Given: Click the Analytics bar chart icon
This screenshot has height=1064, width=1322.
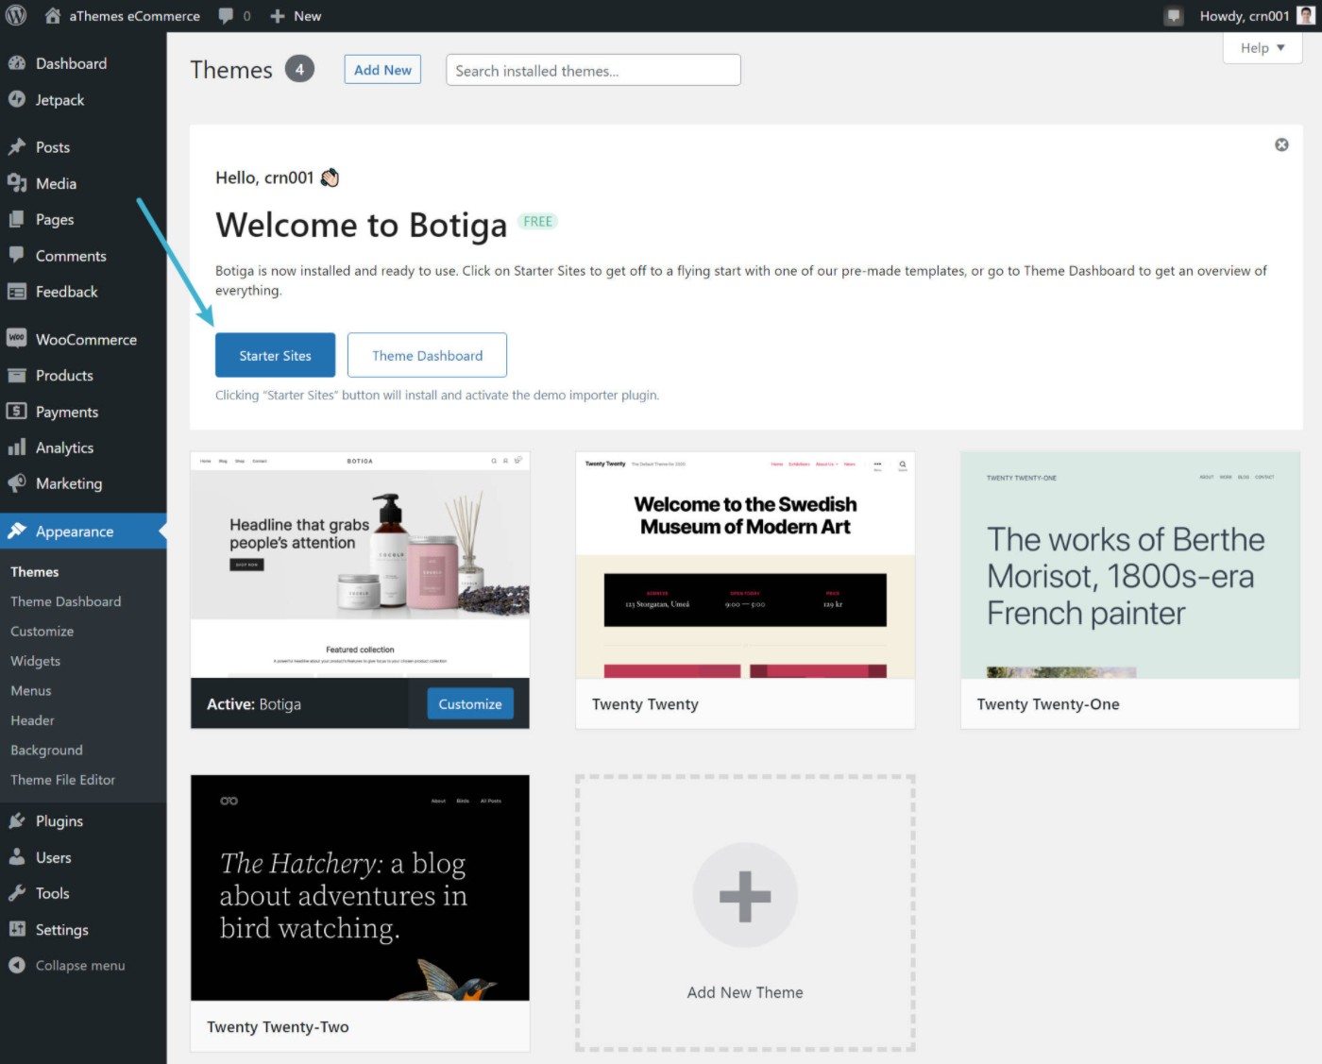Looking at the screenshot, I should 17,447.
